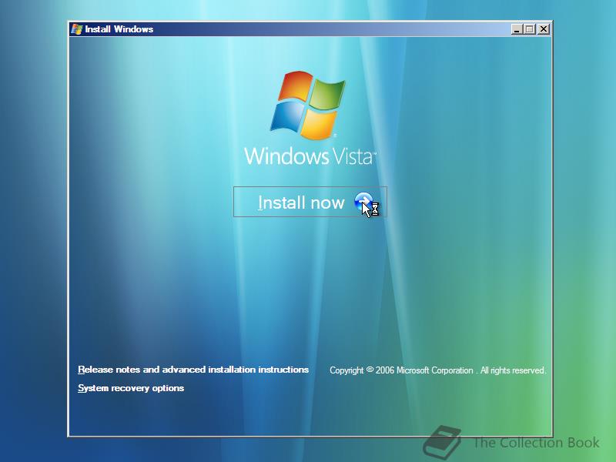Viewport: 616px width, 462px height.
Task: Open System recovery options
Action: (x=131, y=388)
